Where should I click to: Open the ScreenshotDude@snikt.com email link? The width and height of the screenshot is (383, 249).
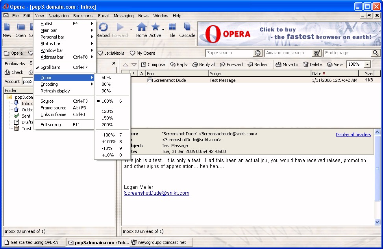click(156, 193)
